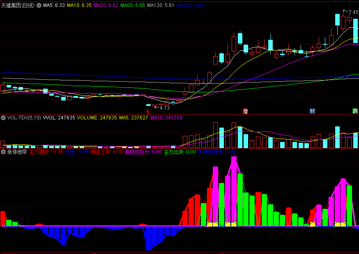The height and width of the screenshot is (254, 359).
Task: Open the 港 info marker
Action: coord(246,111)
